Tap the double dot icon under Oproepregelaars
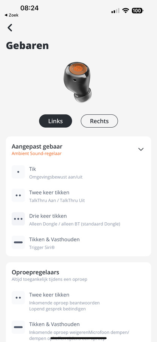 [18, 298]
